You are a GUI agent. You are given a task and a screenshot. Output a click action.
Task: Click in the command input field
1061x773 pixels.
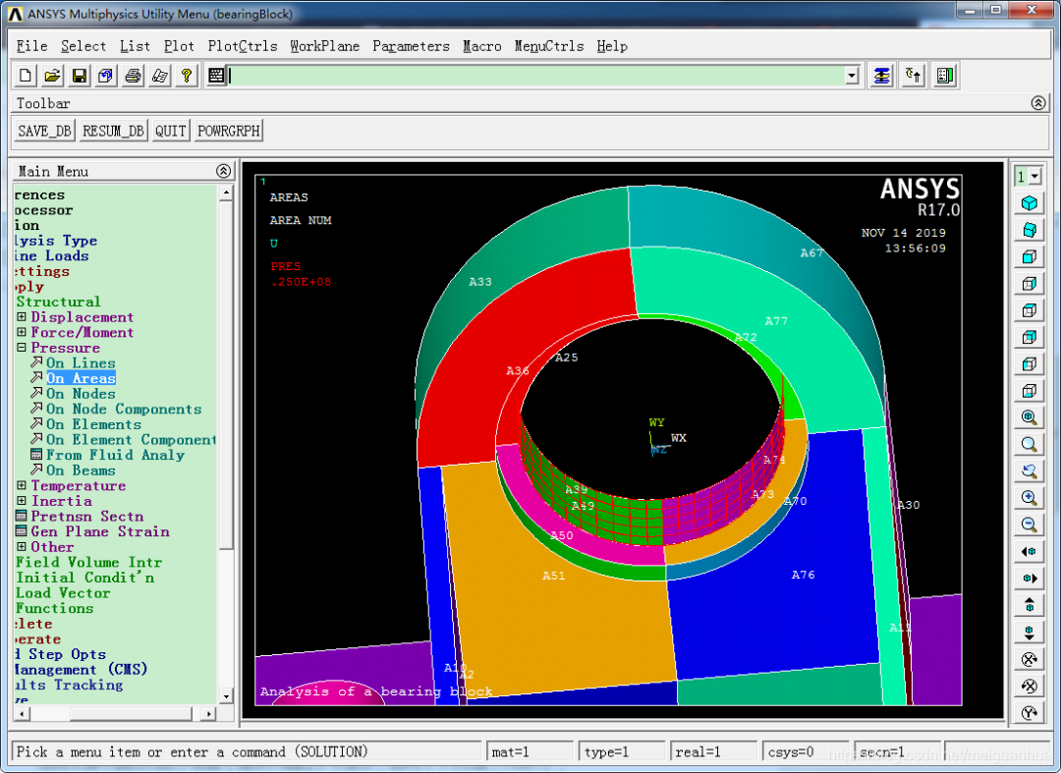[x=537, y=76]
